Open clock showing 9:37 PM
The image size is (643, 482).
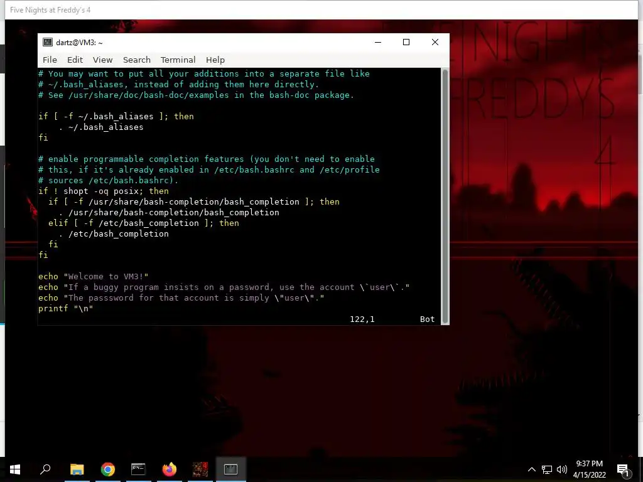click(589, 469)
